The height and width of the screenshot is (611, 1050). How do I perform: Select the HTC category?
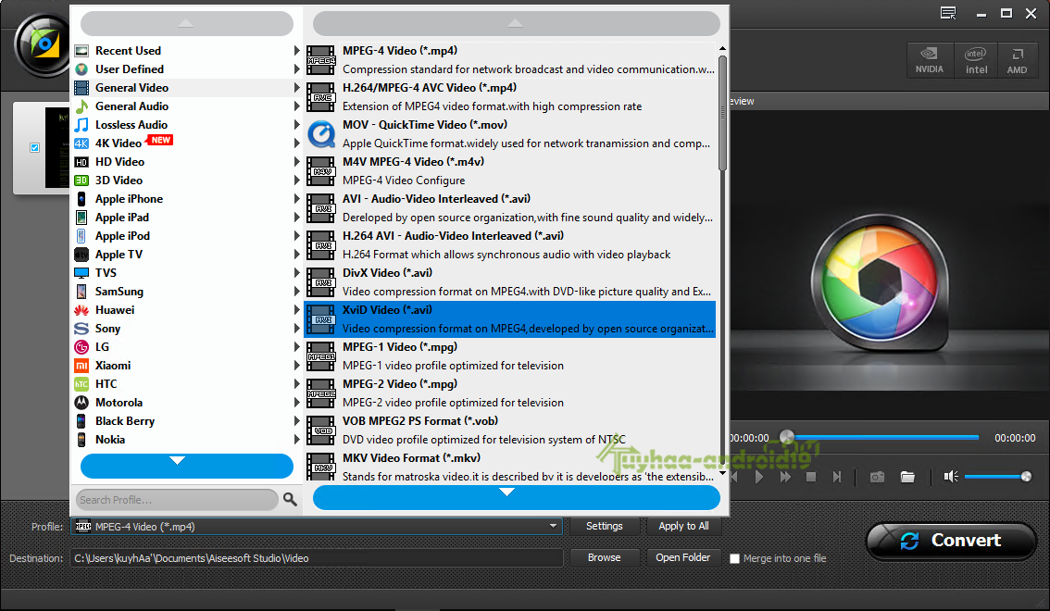tap(187, 383)
